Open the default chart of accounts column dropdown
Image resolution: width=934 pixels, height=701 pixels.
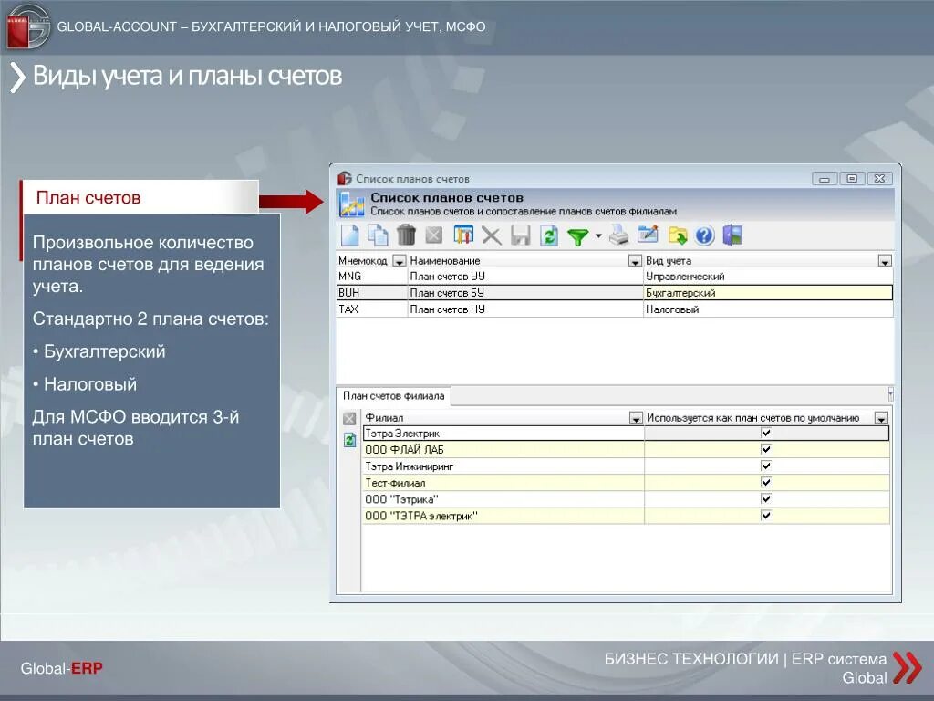(x=881, y=418)
